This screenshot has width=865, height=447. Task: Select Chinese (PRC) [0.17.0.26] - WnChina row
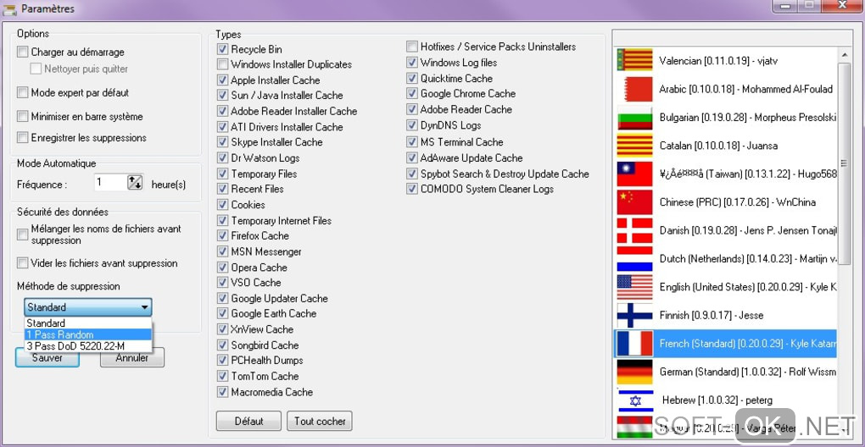click(x=725, y=202)
